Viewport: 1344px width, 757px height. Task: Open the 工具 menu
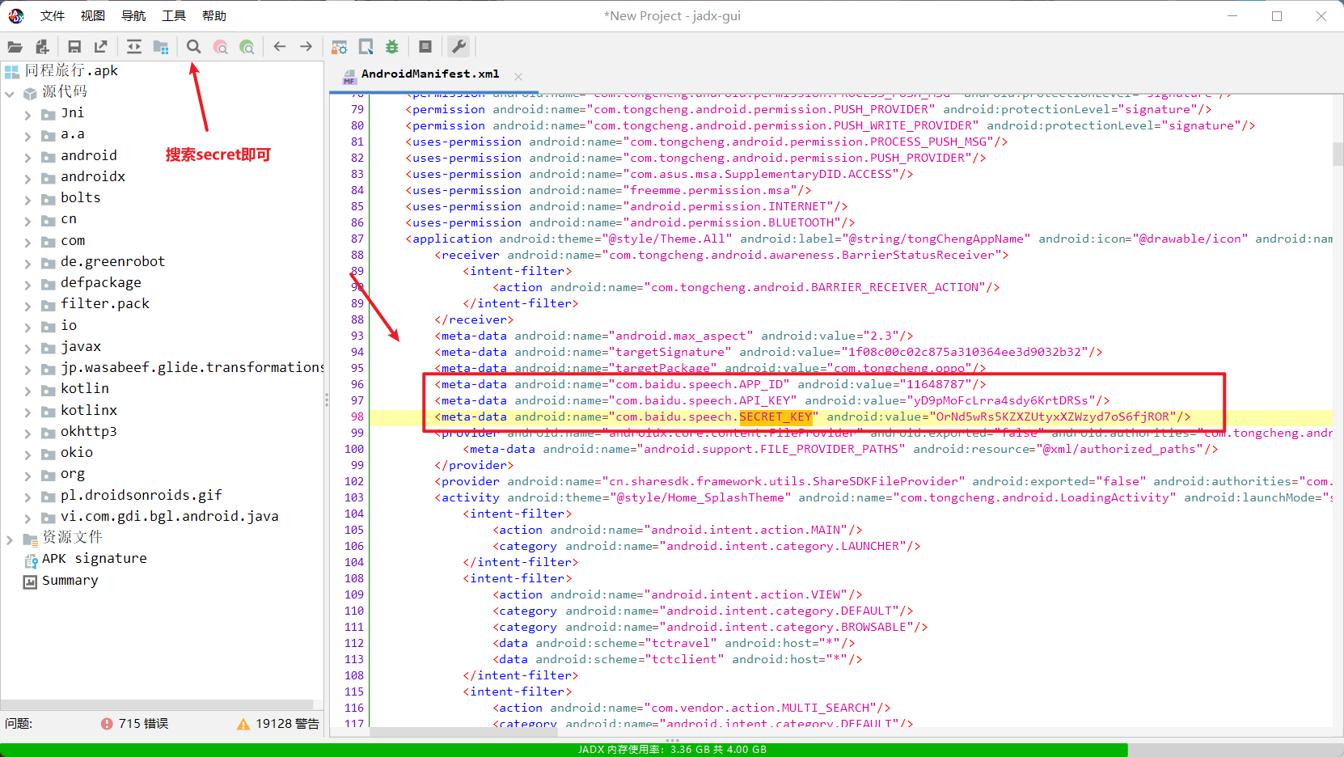(173, 15)
